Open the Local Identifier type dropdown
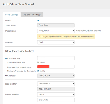The image size is (110, 104). [x=56, y=84]
